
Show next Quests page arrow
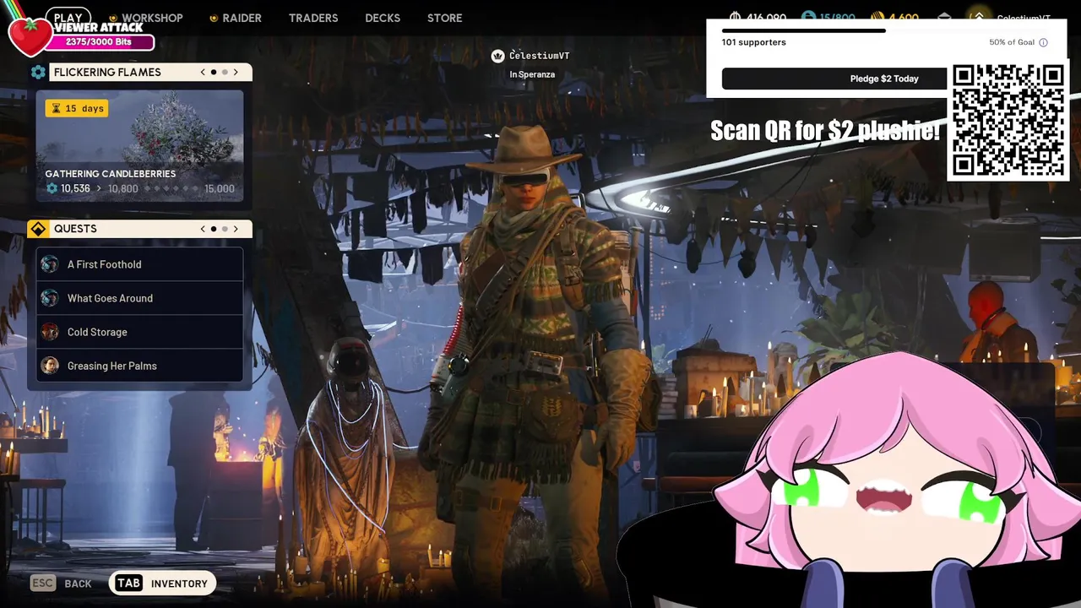pos(236,229)
